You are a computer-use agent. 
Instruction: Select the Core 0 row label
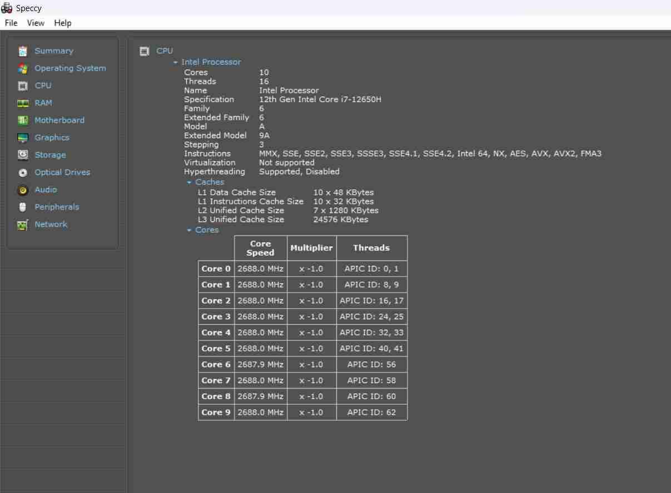coord(216,269)
